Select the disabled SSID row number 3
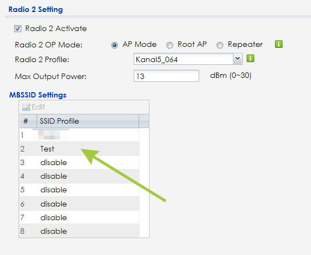This screenshot has height=255, width=311. coord(79,162)
